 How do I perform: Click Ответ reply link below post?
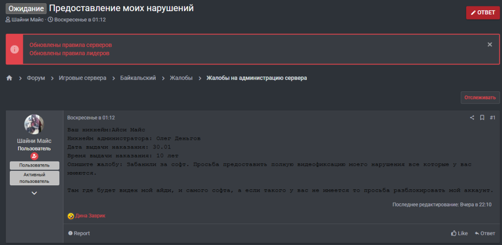point(485,233)
